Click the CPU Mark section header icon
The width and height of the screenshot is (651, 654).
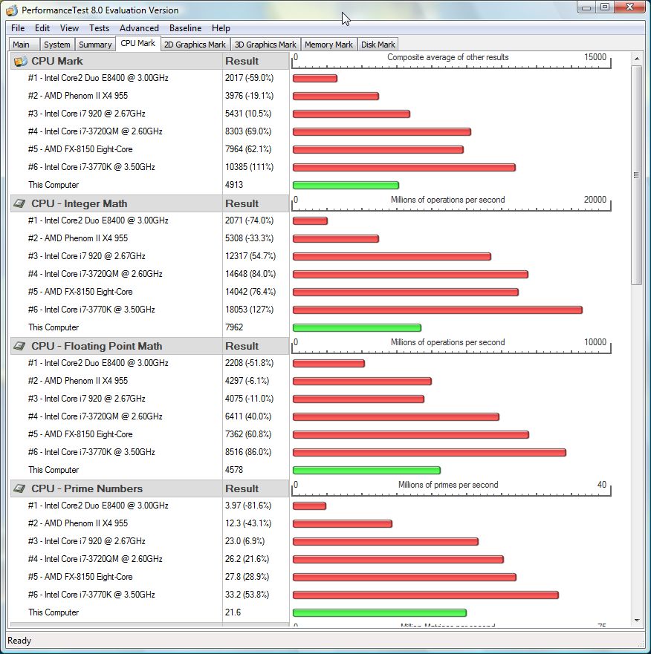21,62
